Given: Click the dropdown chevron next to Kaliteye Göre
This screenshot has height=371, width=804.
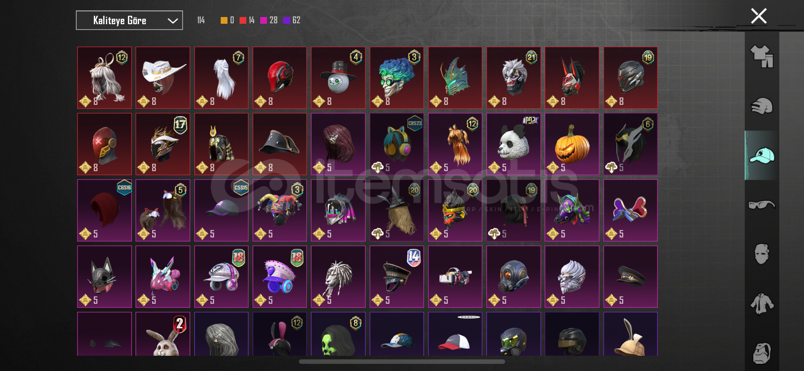Looking at the screenshot, I should [x=173, y=21].
